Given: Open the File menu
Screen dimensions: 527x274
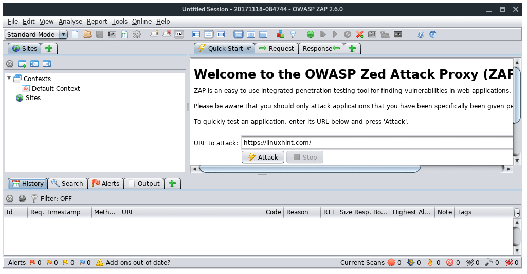Looking at the screenshot, I should [13, 22].
